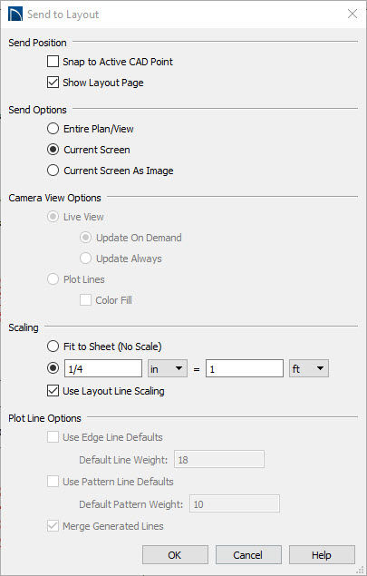Select the custom scale radio button
The width and height of the screenshot is (367, 576).
[x=53, y=368]
